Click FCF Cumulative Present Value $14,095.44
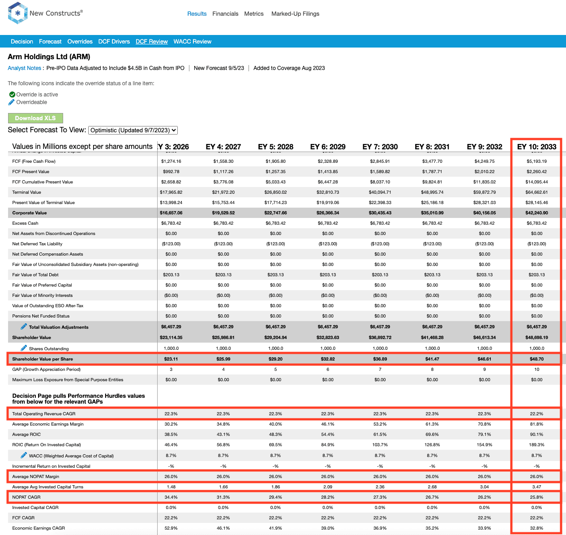This screenshot has height=535, width=566. click(537, 182)
